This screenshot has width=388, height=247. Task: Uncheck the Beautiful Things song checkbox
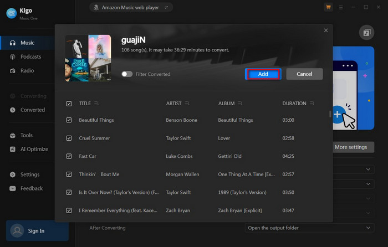(69, 120)
